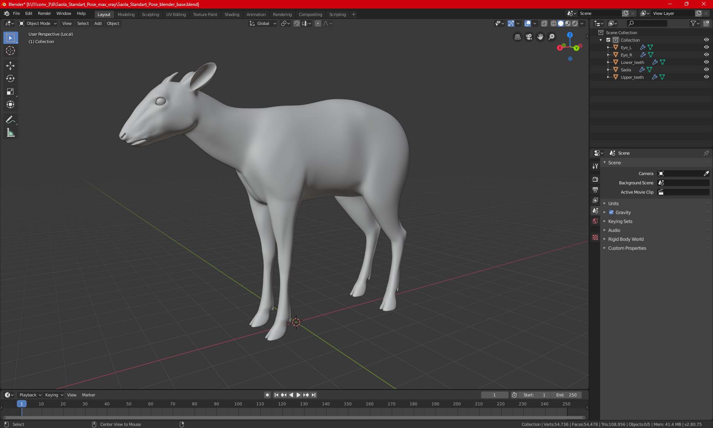The width and height of the screenshot is (713, 428).
Task: Uncheck the Gravity checkbox
Action: [x=611, y=212]
